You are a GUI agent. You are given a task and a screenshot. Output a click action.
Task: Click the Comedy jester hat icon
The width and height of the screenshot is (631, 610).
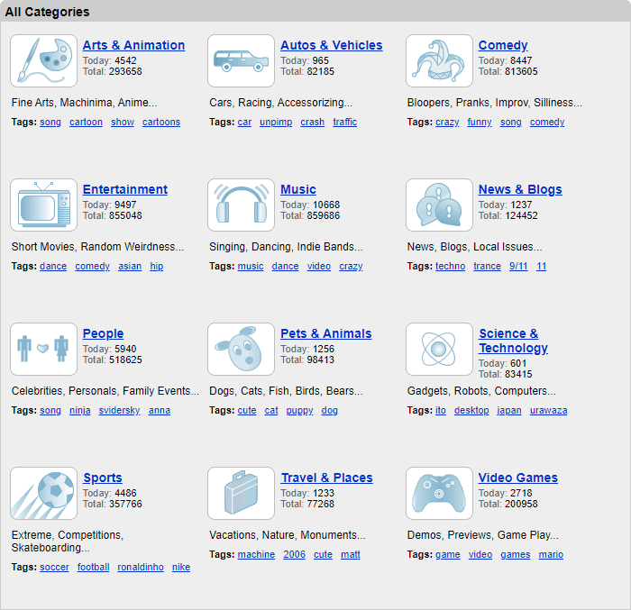[439, 61]
